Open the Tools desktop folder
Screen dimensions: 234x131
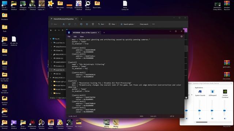(x=4, y=28)
